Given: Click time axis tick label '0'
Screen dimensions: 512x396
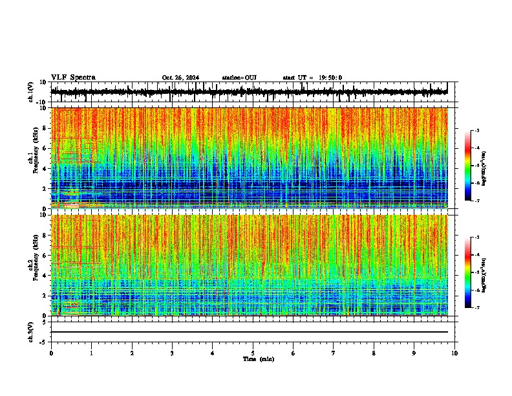Looking at the screenshot, I should point(51,353).
